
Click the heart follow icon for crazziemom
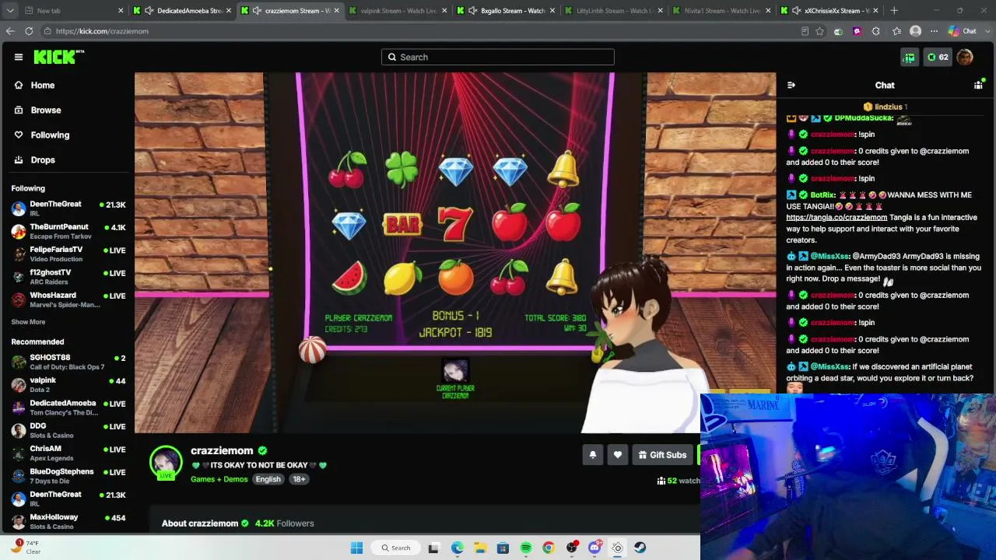coord(618,455)
